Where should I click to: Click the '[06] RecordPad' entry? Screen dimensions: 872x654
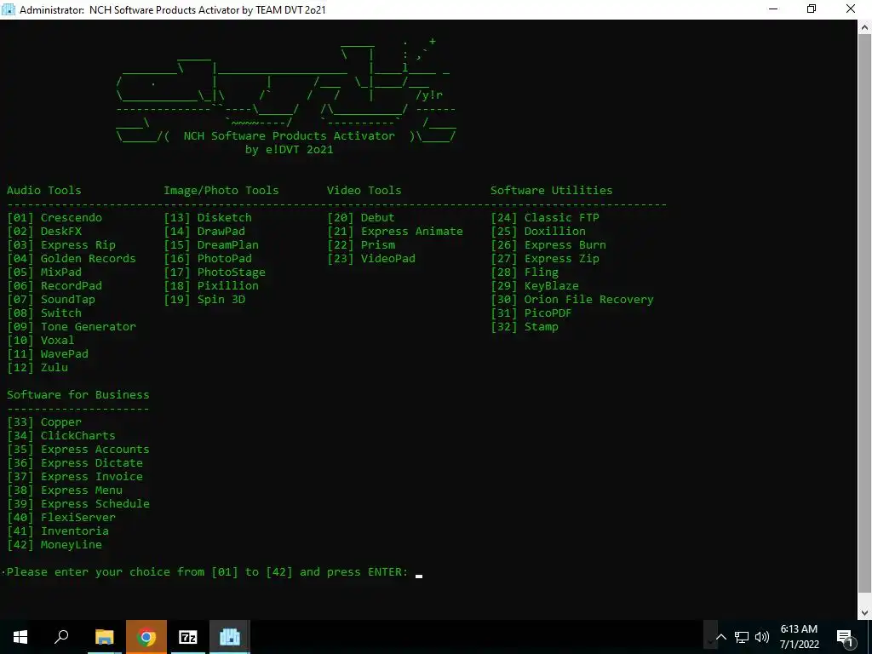coord(54,286)
